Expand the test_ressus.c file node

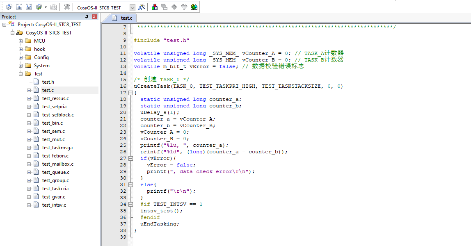pyautogui.click(x=29, y=98)
